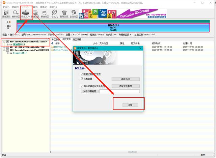Click the 开始 start button
This screenshot has width=216, height=158.
pyautogui.click(x=130, y=105)
